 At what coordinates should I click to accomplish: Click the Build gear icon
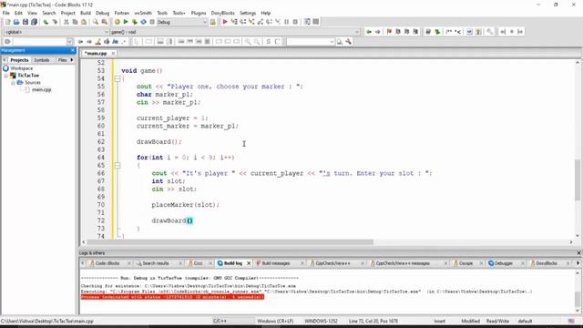tap(117, 22)
